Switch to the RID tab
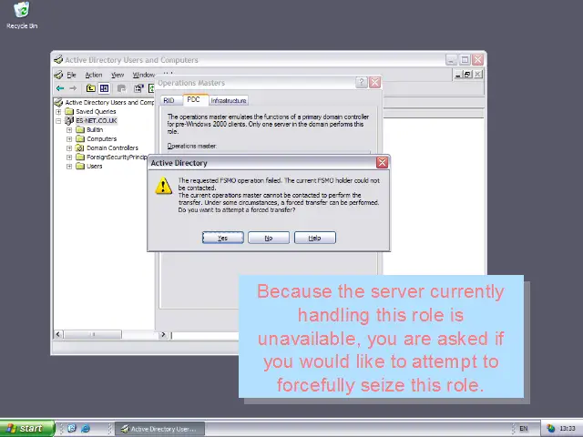 [x=169, y=100]
